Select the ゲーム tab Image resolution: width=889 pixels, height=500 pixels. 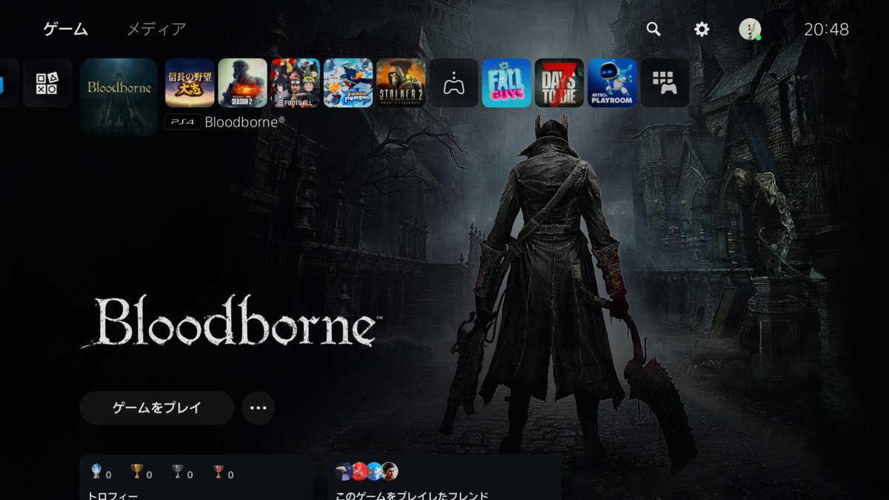(66, 30)
